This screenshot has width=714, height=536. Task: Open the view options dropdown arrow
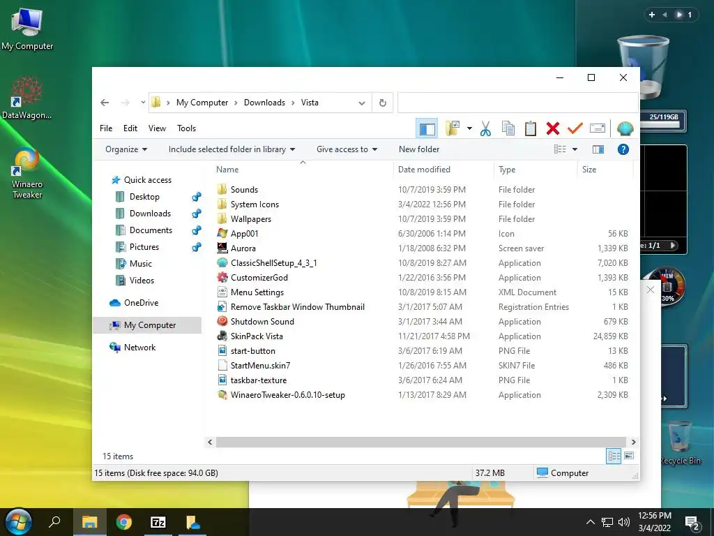[575, 149]
